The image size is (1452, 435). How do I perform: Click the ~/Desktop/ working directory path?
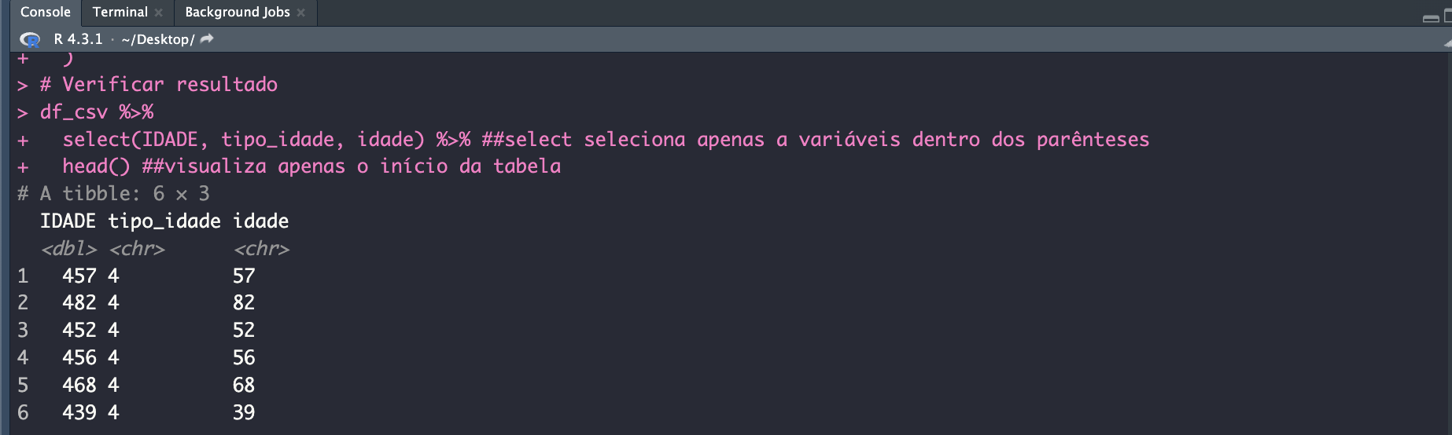pos(157,39)
